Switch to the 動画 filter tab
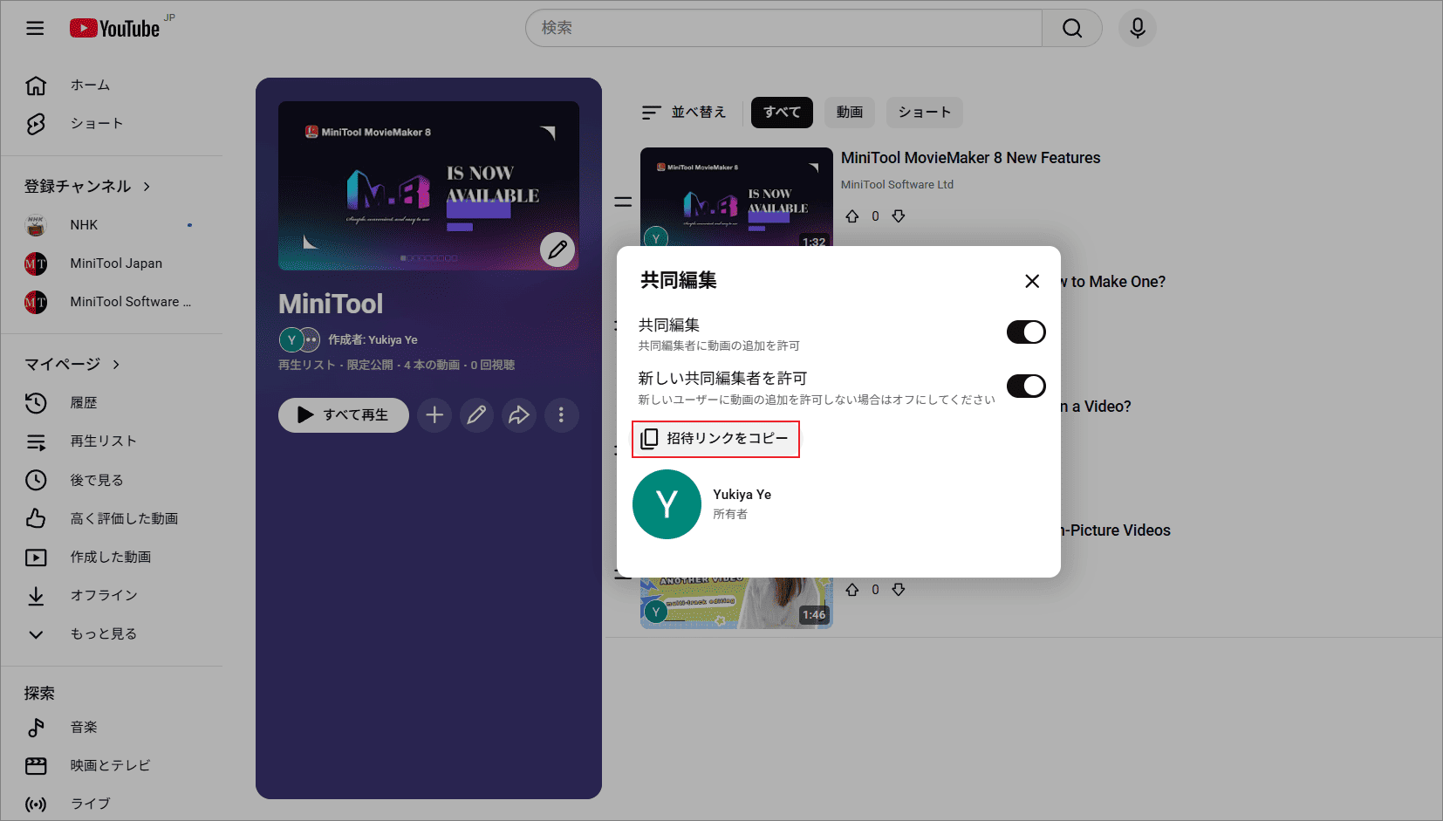This screenshot has height=821, width=1443. click(x=849, y=112)
